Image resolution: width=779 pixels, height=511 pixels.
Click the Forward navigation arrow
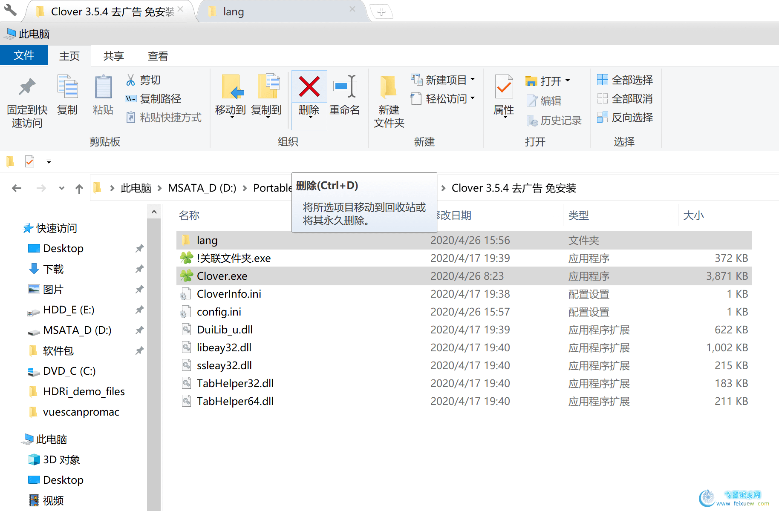tap(41, 188)
